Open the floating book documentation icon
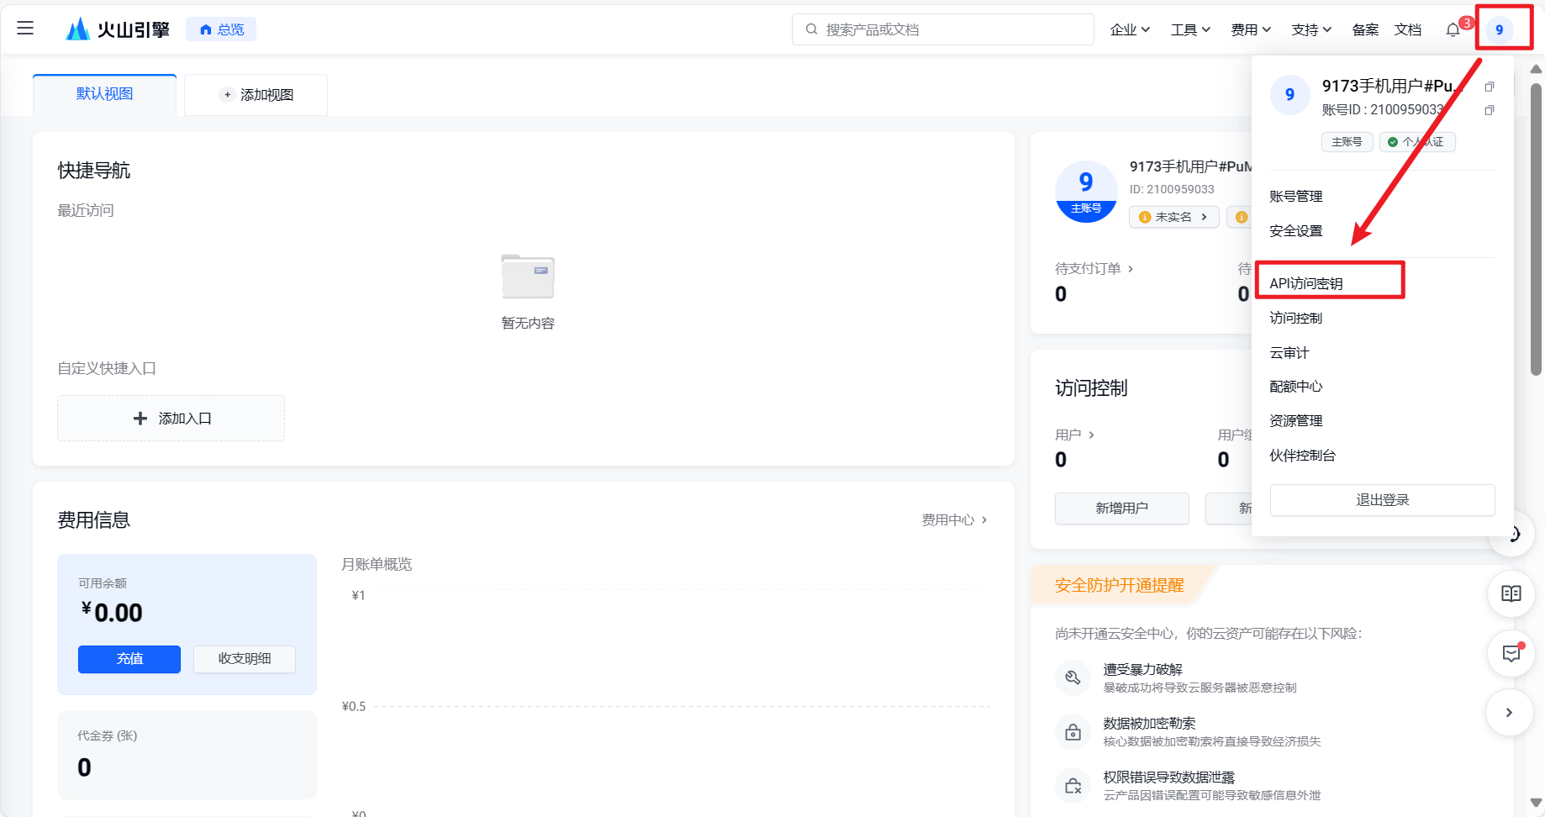The width and height of the screenshot is (1545, 817). pyautogui.click(x=1511, y=594)
